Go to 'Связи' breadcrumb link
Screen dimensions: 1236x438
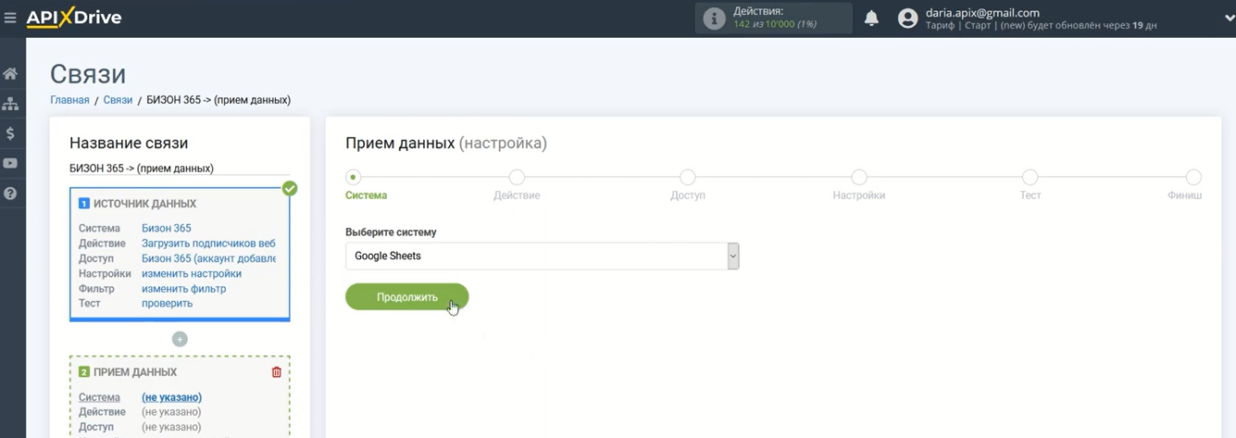(118, 100)
